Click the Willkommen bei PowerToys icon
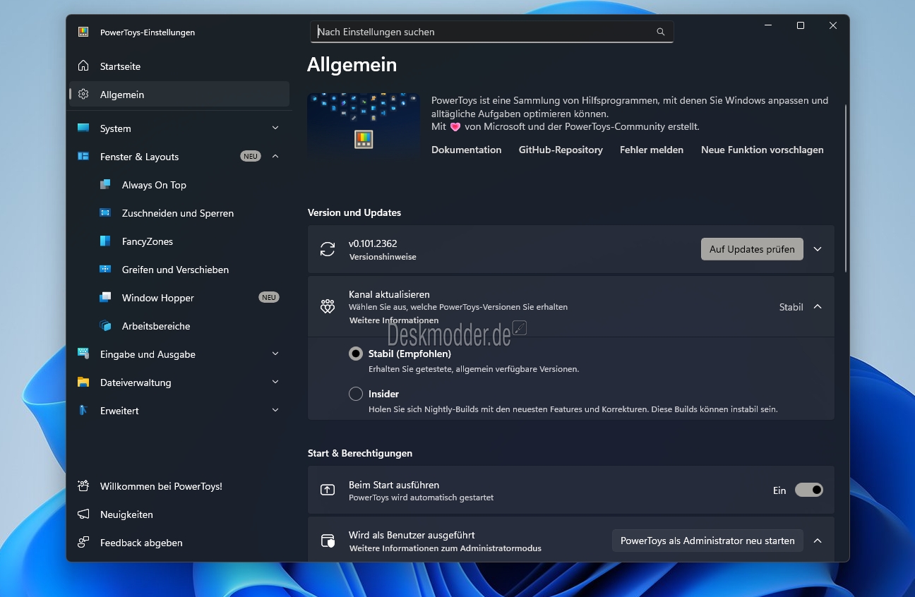915x597 pixels. 83,486
